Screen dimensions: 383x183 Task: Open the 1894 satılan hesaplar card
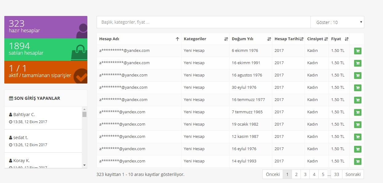click(x=46, y=49)
